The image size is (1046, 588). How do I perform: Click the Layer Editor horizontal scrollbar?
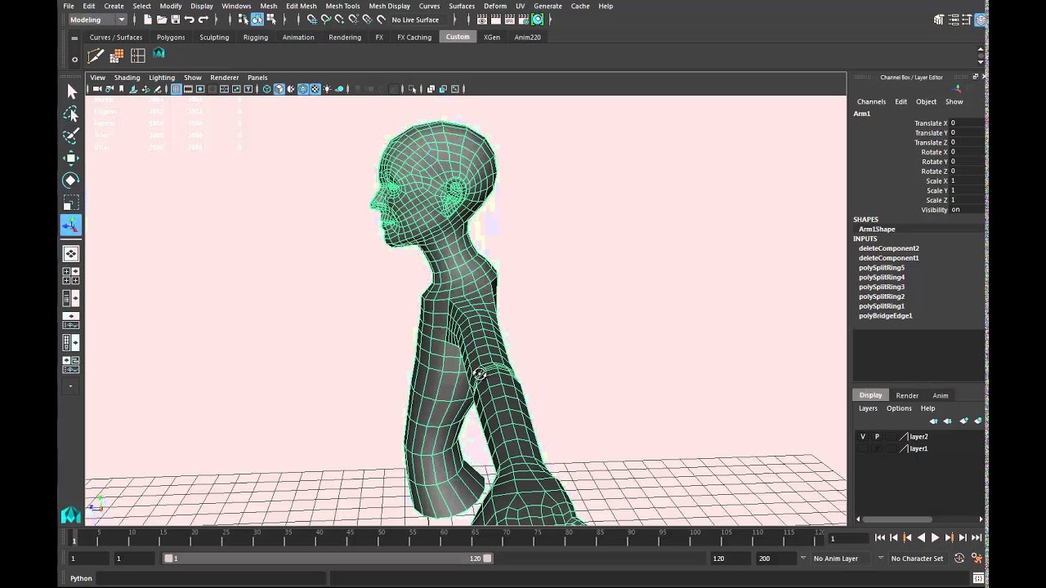[x=896, y=519]
